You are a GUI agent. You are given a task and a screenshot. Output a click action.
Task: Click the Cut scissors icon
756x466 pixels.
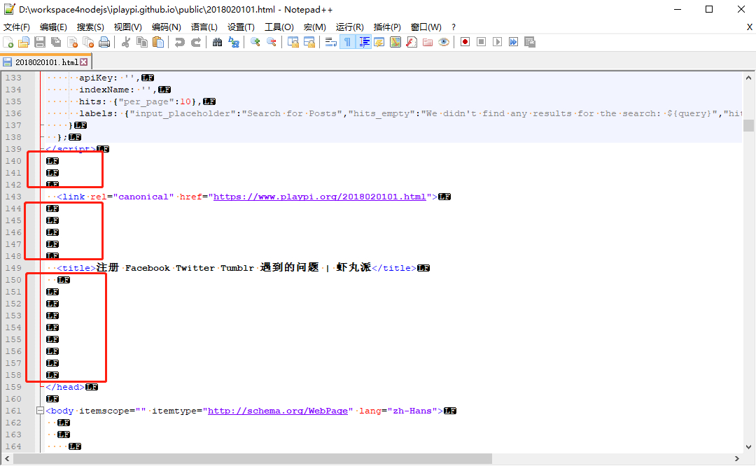point(126,43)
